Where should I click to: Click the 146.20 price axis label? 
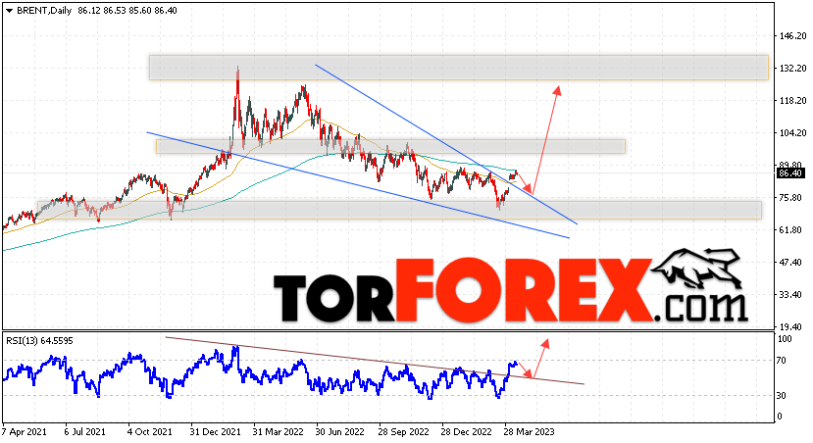pos(791,35)
